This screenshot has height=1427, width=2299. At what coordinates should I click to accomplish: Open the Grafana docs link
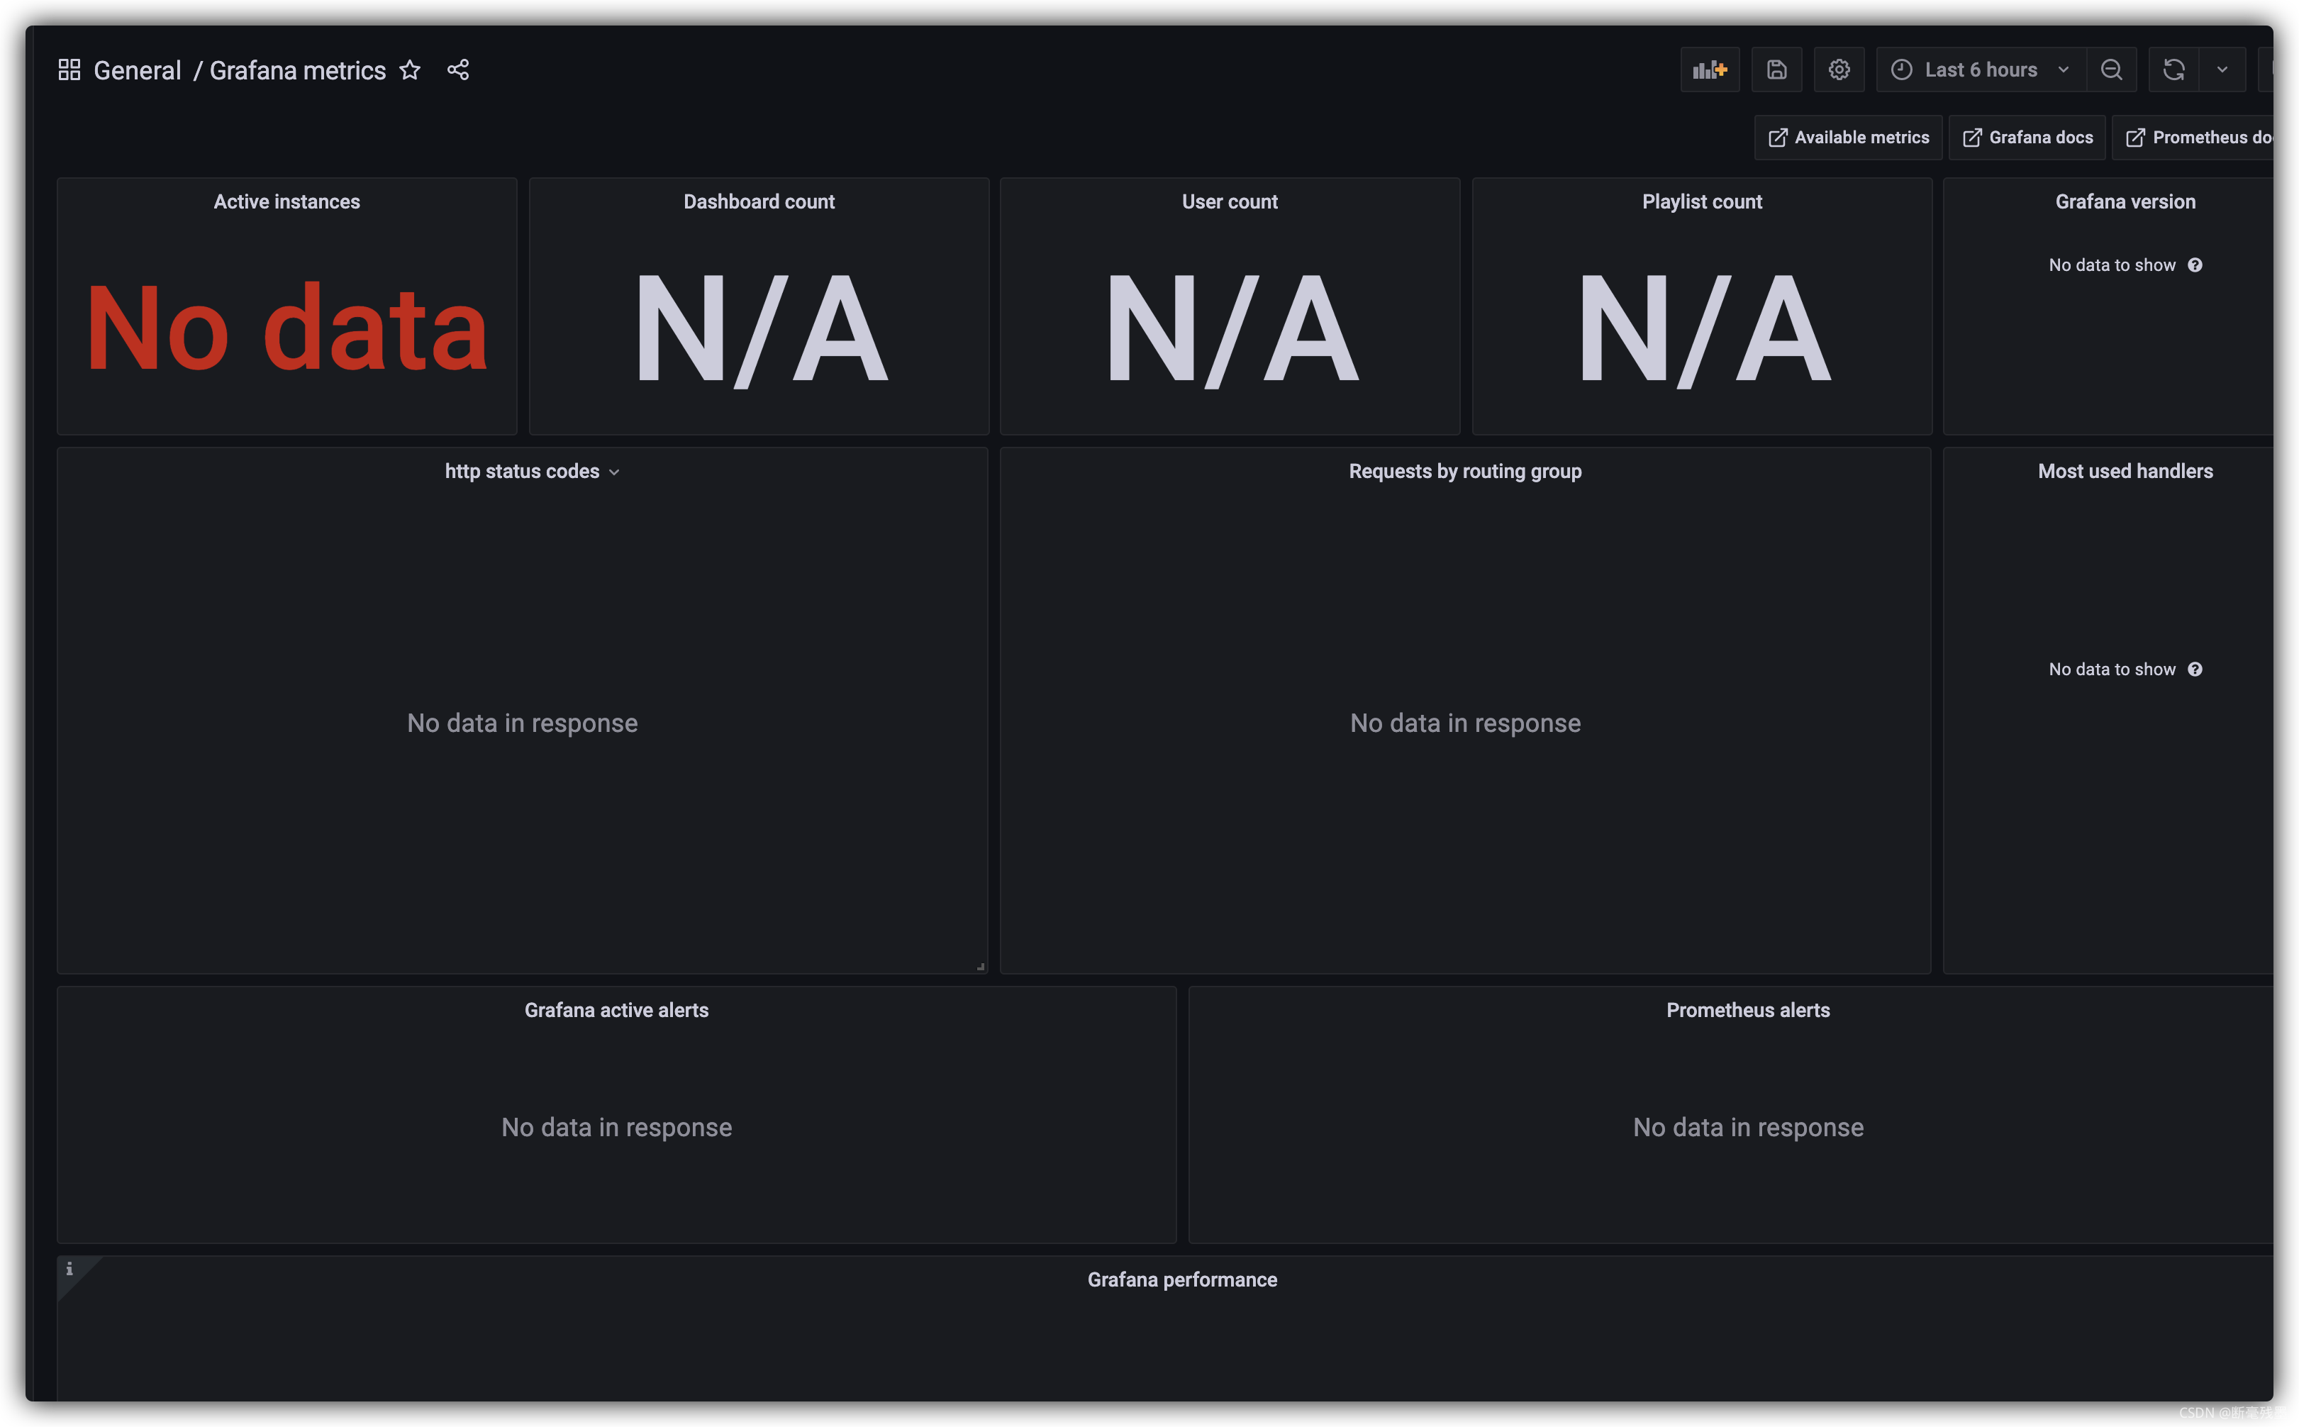pos(2027,138)
